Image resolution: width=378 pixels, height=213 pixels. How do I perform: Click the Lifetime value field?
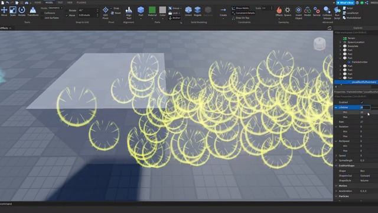tap(365, 107)
